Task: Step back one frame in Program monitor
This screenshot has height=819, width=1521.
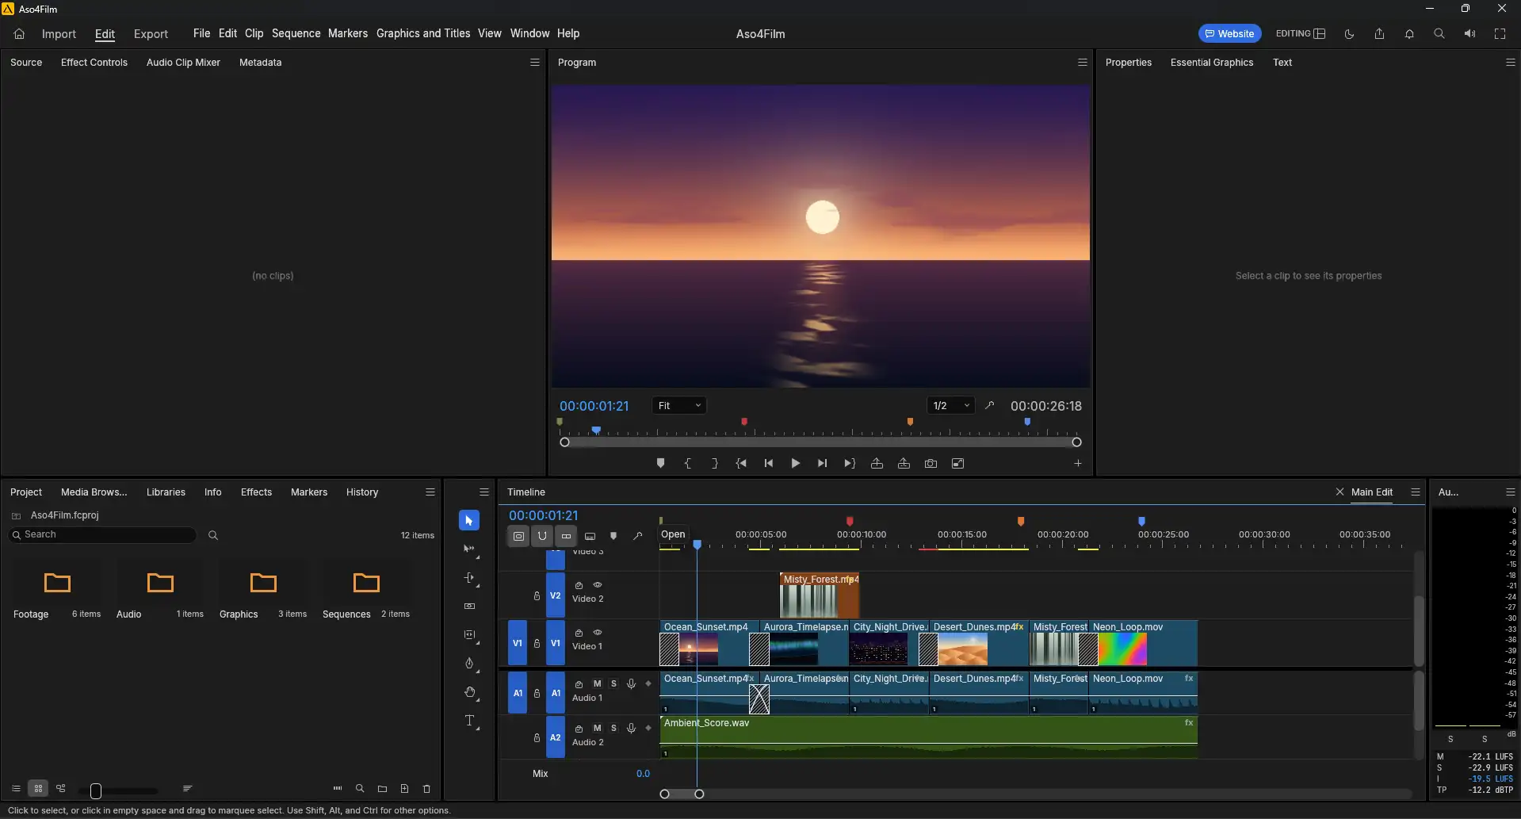Action: [x=768, y=464]
